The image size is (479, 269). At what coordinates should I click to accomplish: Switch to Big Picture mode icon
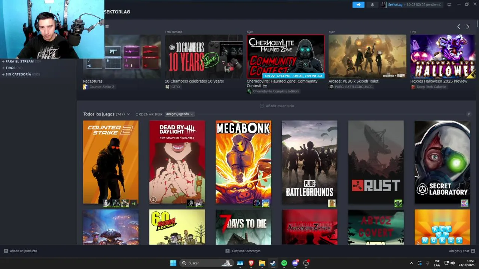[449, 4]
